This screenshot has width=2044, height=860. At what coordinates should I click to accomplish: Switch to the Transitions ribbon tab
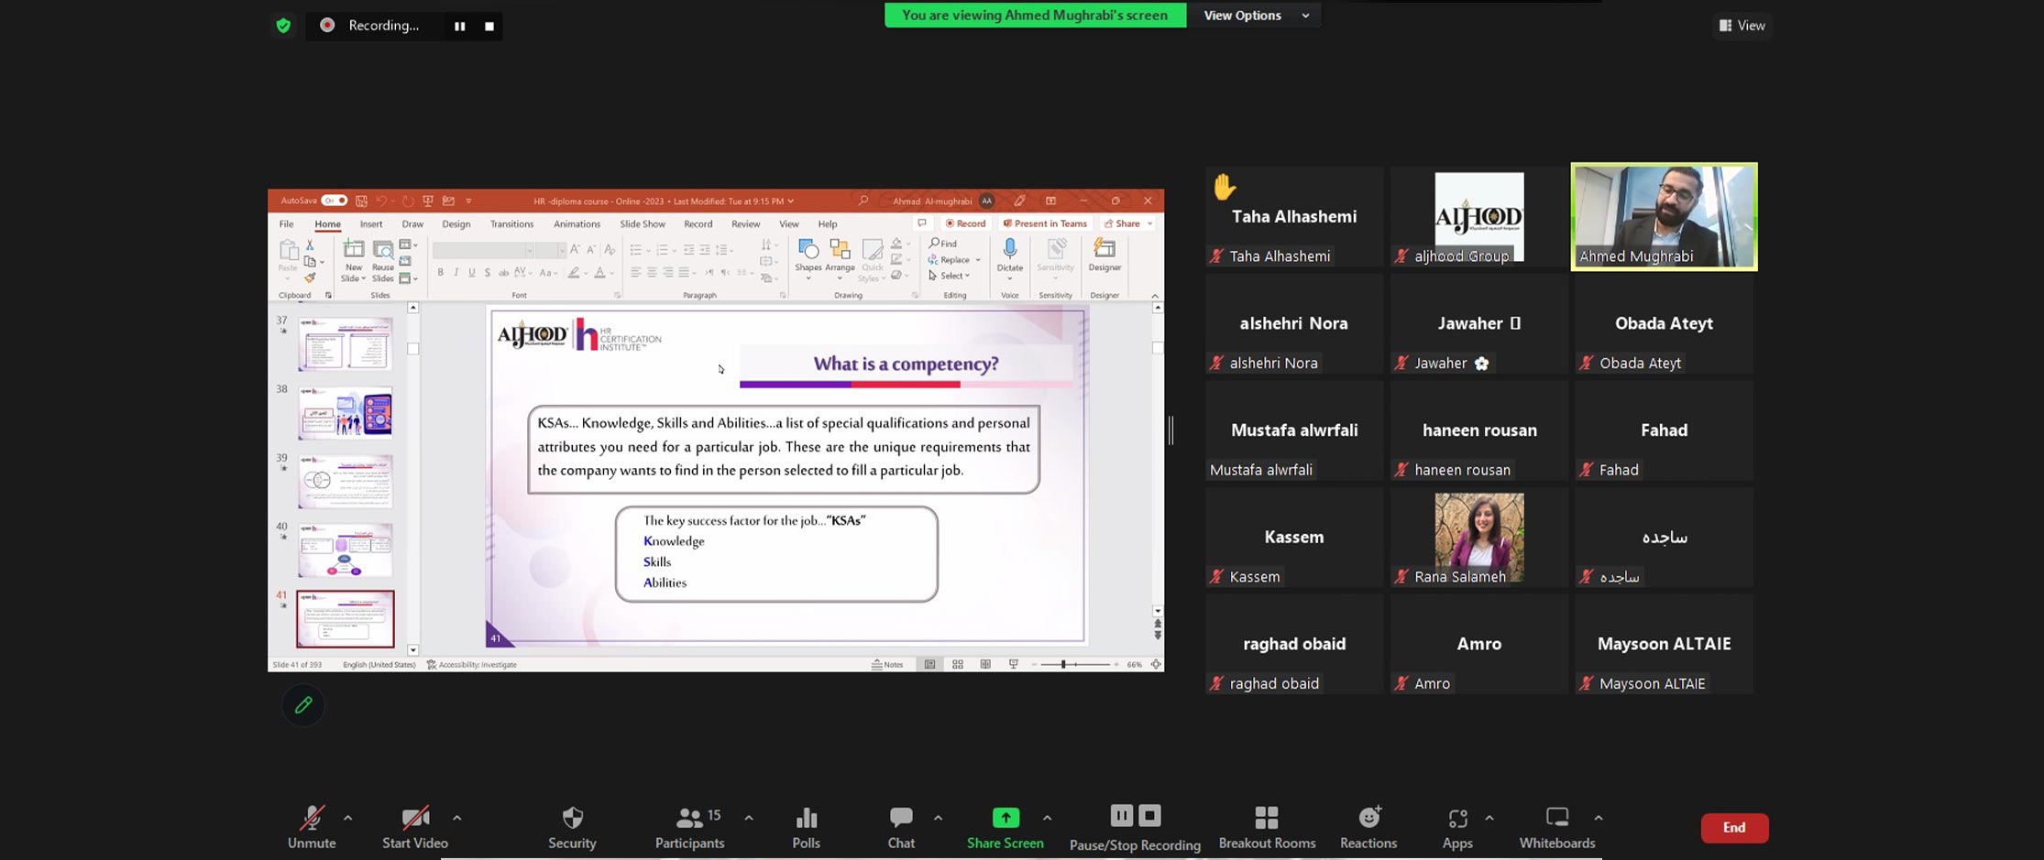(x=511, y=224)
